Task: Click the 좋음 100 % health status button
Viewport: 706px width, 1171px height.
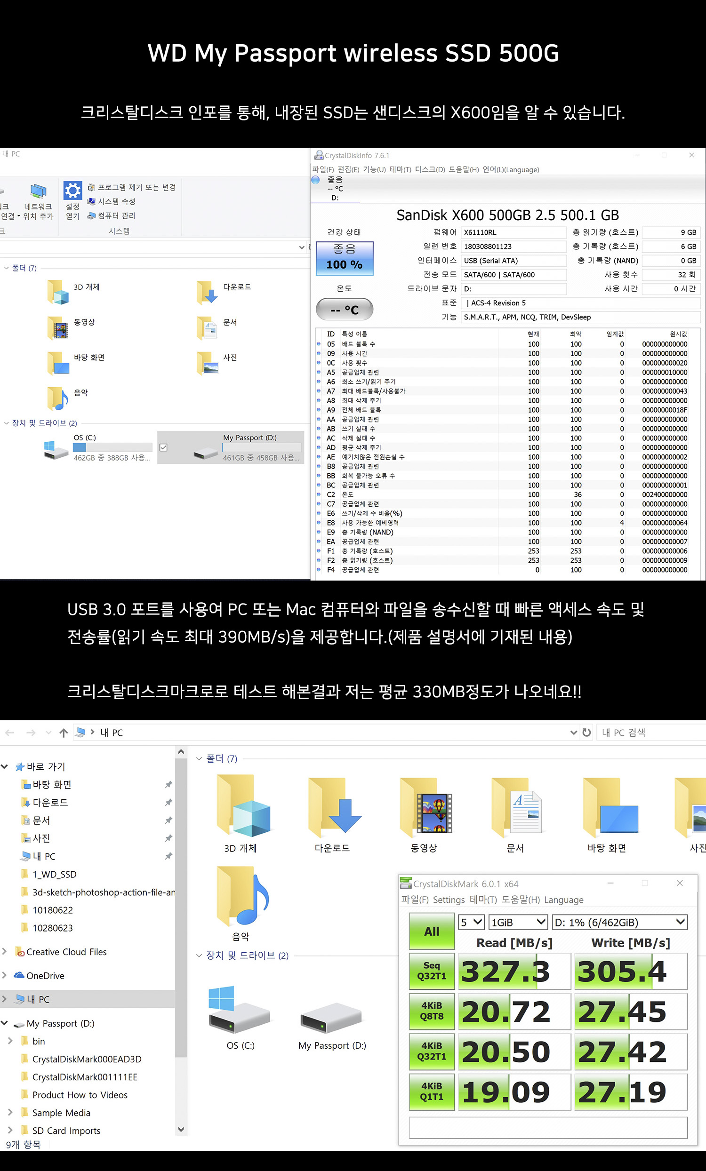Action: tap(344, 259)
